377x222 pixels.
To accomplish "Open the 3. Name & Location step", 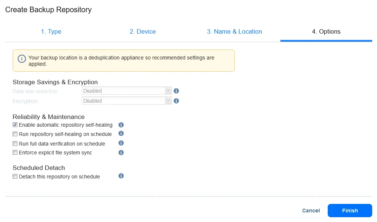I will [234, 32].
